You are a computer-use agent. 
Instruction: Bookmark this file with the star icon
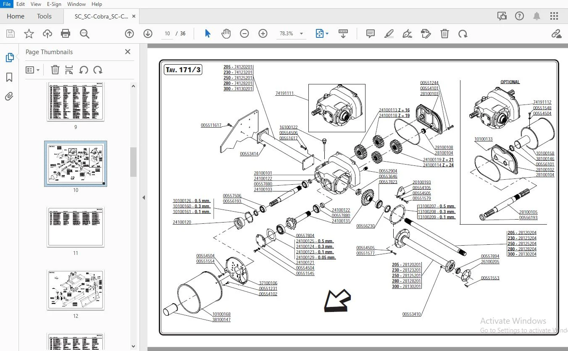pyautogui.click(x=29, y=34)
